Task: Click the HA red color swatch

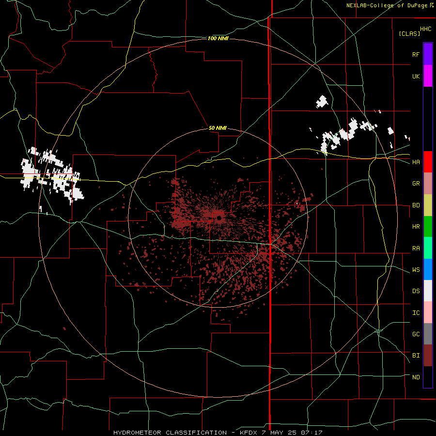Action: coord(428,162)
